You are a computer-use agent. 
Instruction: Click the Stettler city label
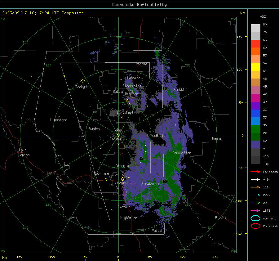click(x=181, y=90)
